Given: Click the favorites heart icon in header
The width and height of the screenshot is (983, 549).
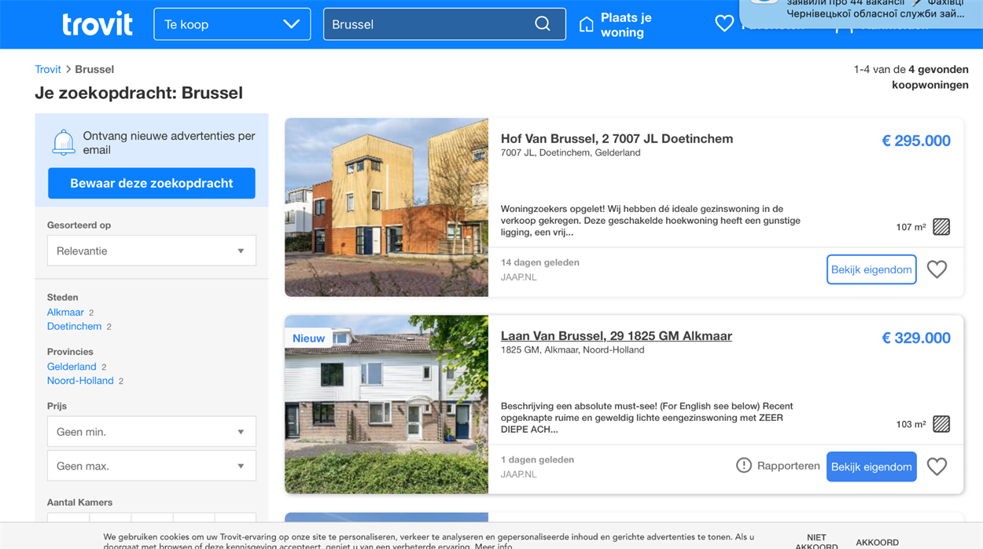Looking at the screenshot, I should coord(724,24).
